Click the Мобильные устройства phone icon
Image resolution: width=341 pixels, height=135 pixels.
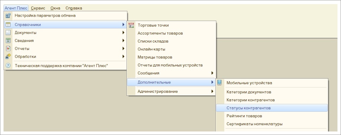pyautogui.click(x=220, y=83)
